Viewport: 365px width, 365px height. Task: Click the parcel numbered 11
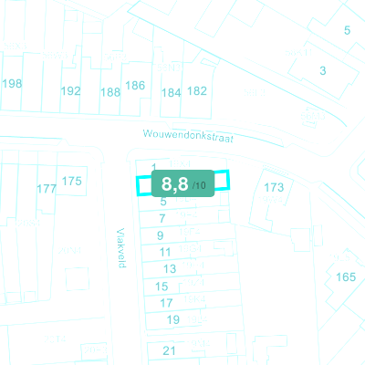[165, 252]
